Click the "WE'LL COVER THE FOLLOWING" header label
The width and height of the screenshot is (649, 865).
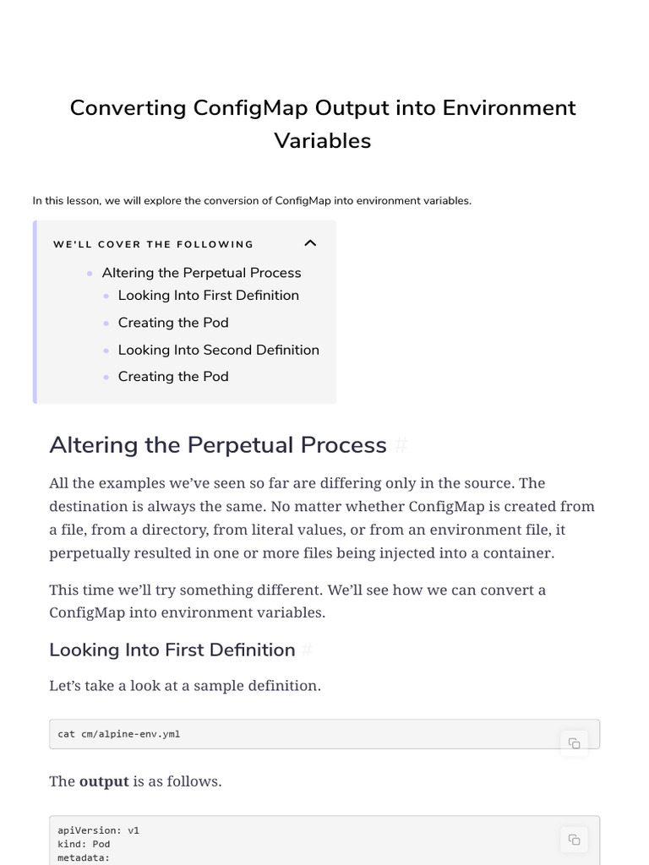(153, 245)
